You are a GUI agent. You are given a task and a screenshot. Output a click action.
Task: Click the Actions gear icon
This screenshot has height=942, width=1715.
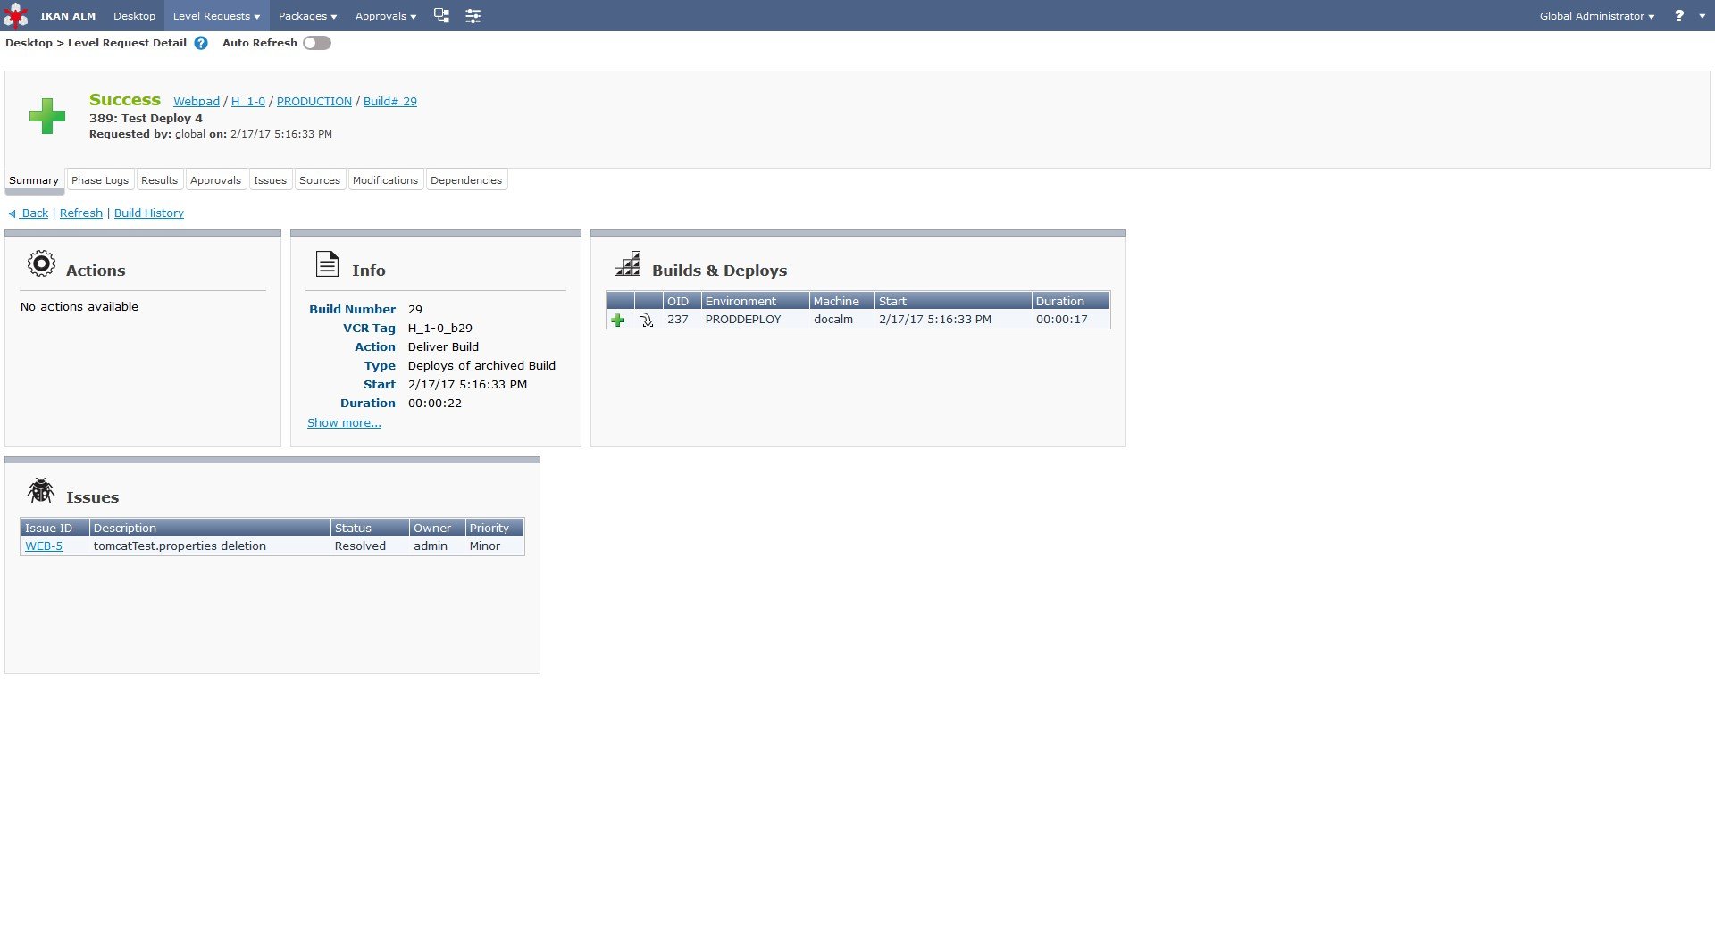tap(41, 263)
